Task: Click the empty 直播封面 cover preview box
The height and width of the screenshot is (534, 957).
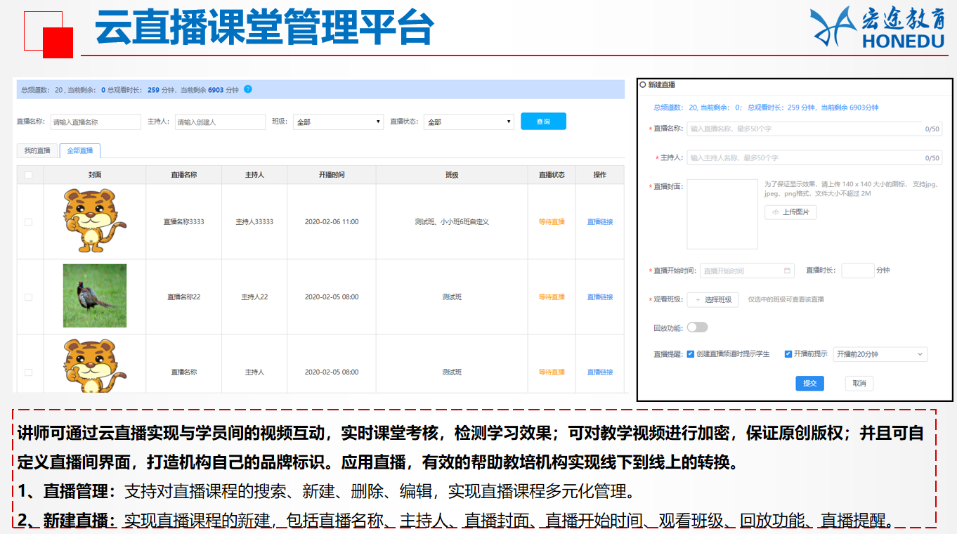Action: point(722,214)
